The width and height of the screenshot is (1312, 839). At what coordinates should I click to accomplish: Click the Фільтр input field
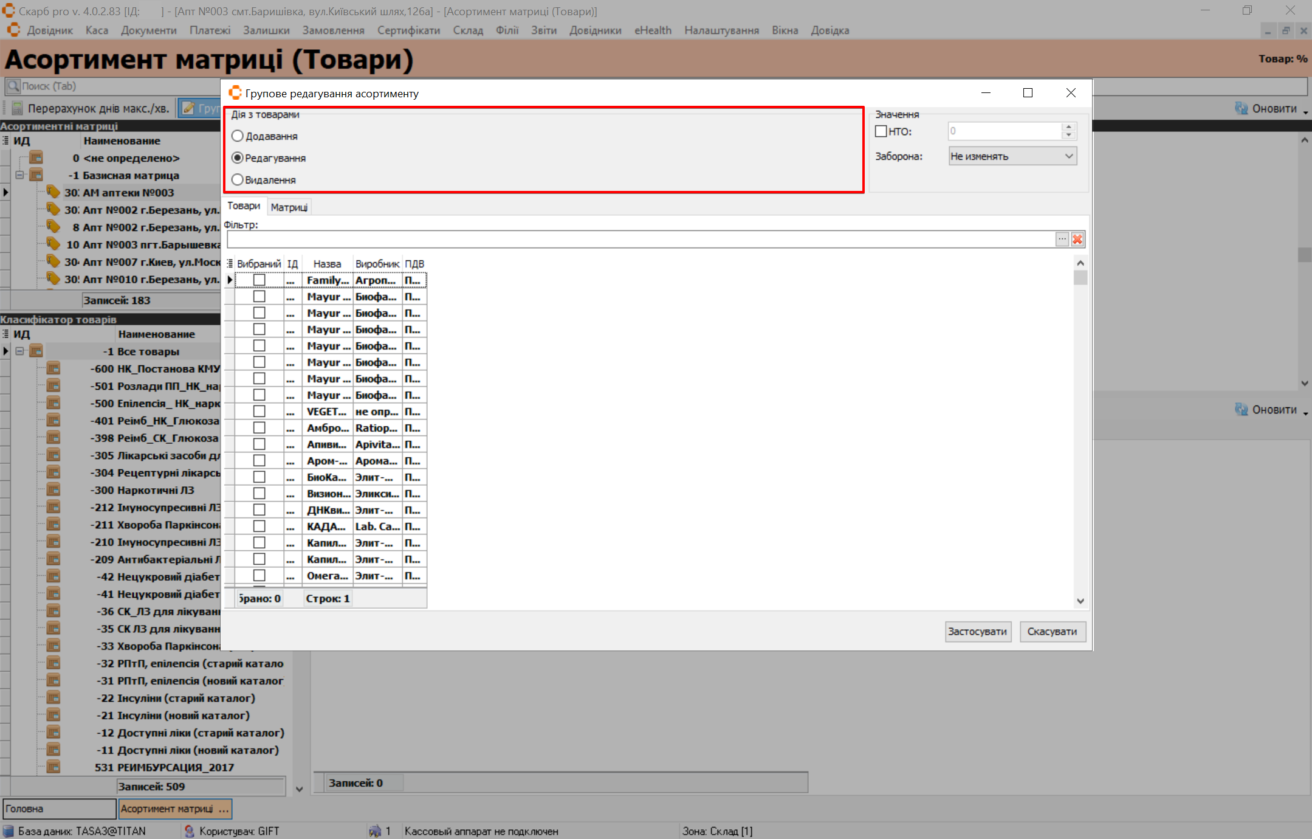[x=638, y=240]
